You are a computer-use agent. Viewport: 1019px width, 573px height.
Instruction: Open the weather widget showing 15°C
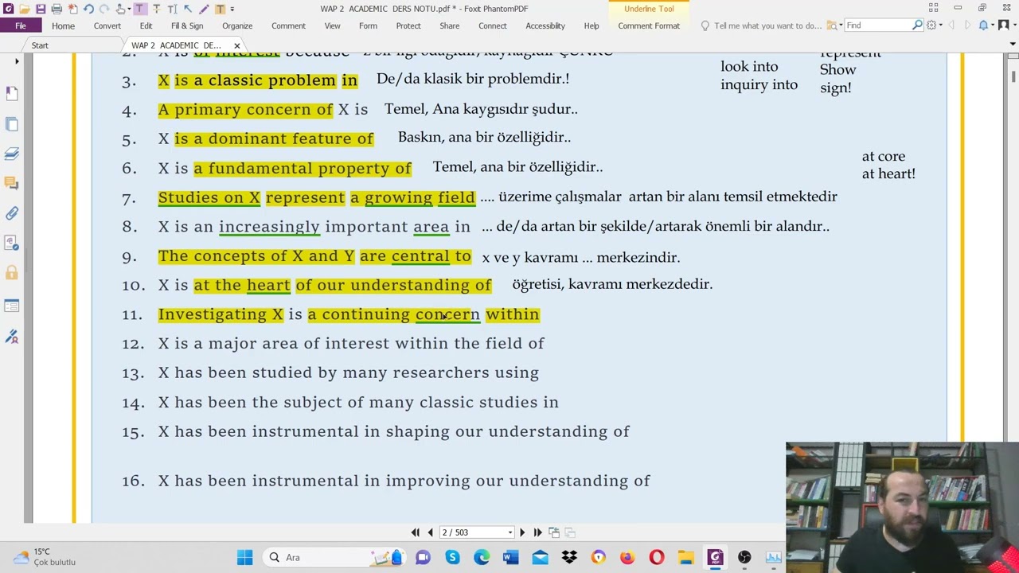(45, 556)
